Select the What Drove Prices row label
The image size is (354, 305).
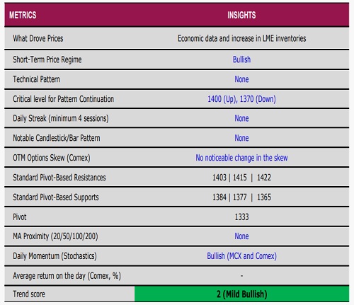[38, 38]
